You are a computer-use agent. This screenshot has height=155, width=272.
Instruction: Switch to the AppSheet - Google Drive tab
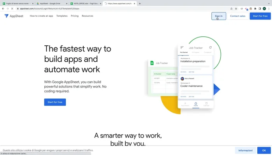click(x=51, y=4)
